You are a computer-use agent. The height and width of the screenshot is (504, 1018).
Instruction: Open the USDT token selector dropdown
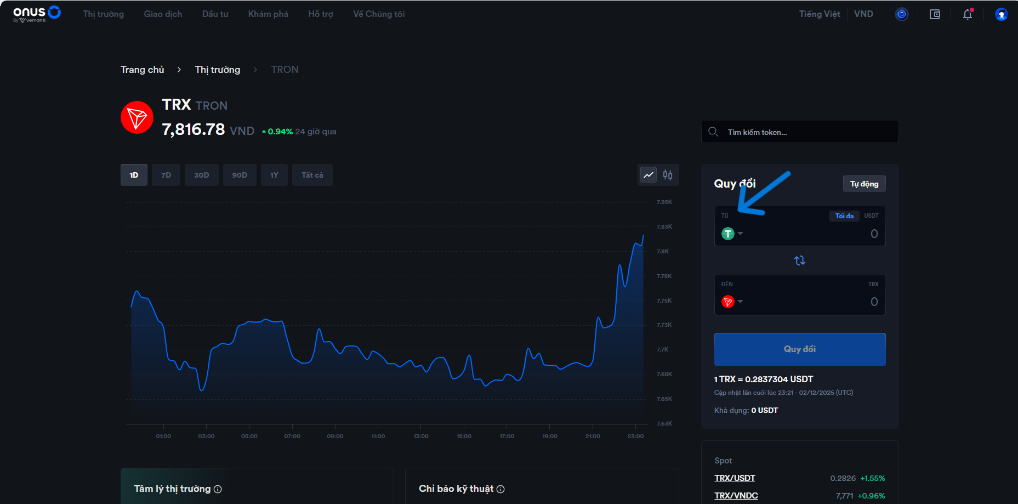coord(732,233)
